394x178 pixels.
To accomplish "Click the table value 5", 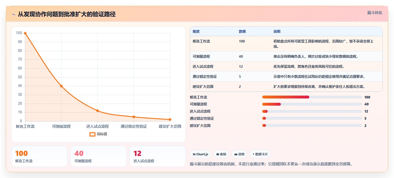I will point(240,77).
